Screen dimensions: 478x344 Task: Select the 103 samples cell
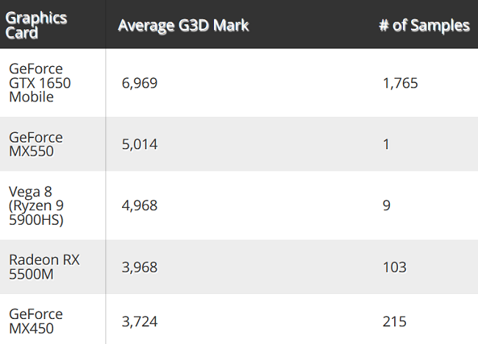pyautogui.click(x=394, y=268)
